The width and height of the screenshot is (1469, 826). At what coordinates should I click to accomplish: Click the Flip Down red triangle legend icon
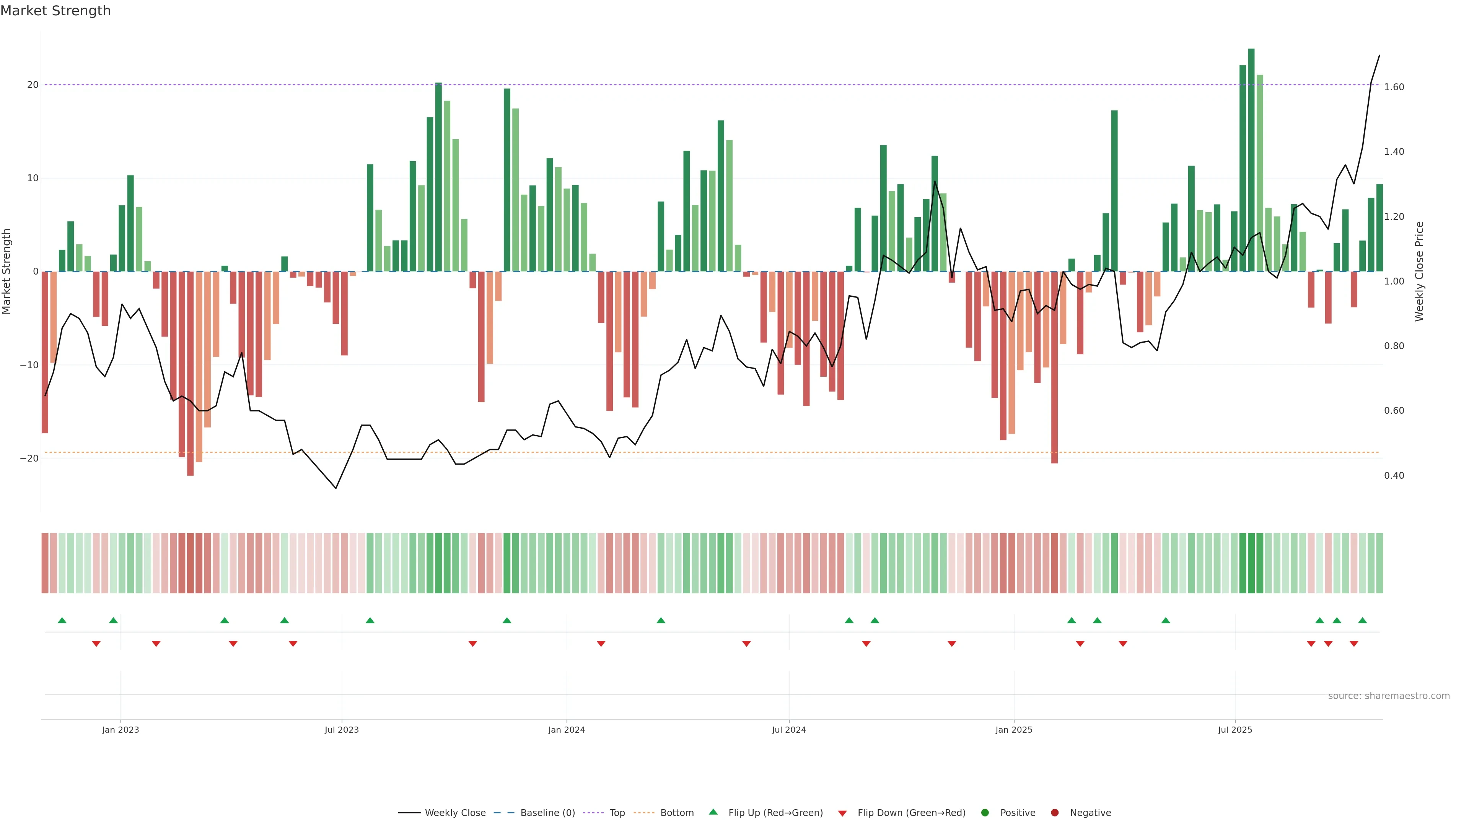(842, 813)
